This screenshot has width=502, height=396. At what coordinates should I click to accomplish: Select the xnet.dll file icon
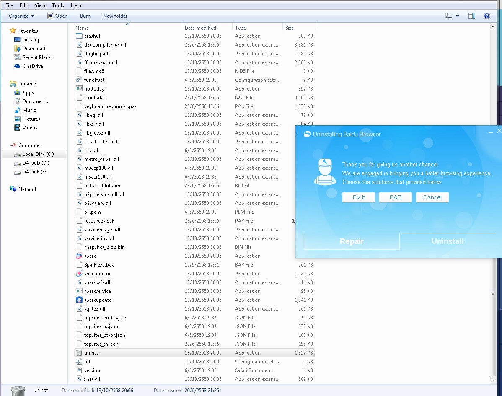click(x=79, y=379)
